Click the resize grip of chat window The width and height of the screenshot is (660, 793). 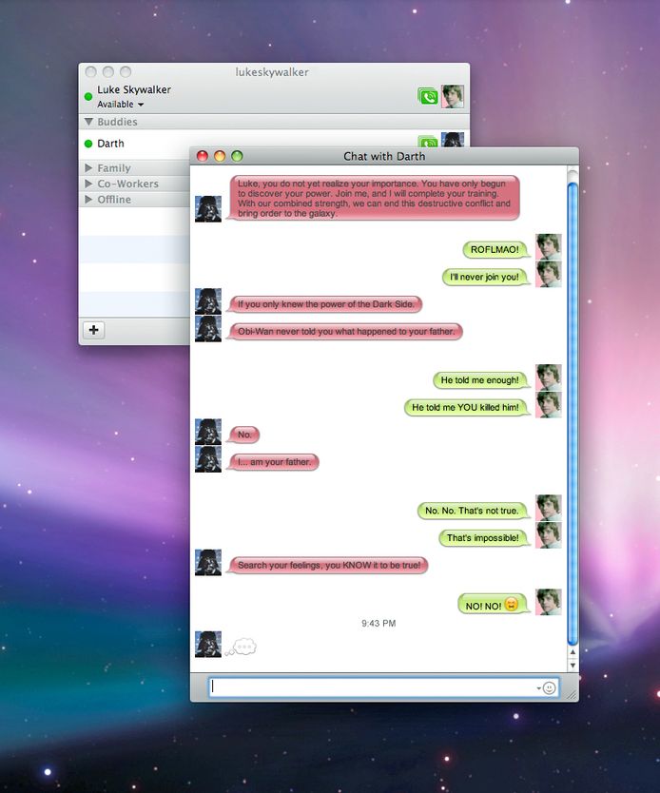point(572,695)
